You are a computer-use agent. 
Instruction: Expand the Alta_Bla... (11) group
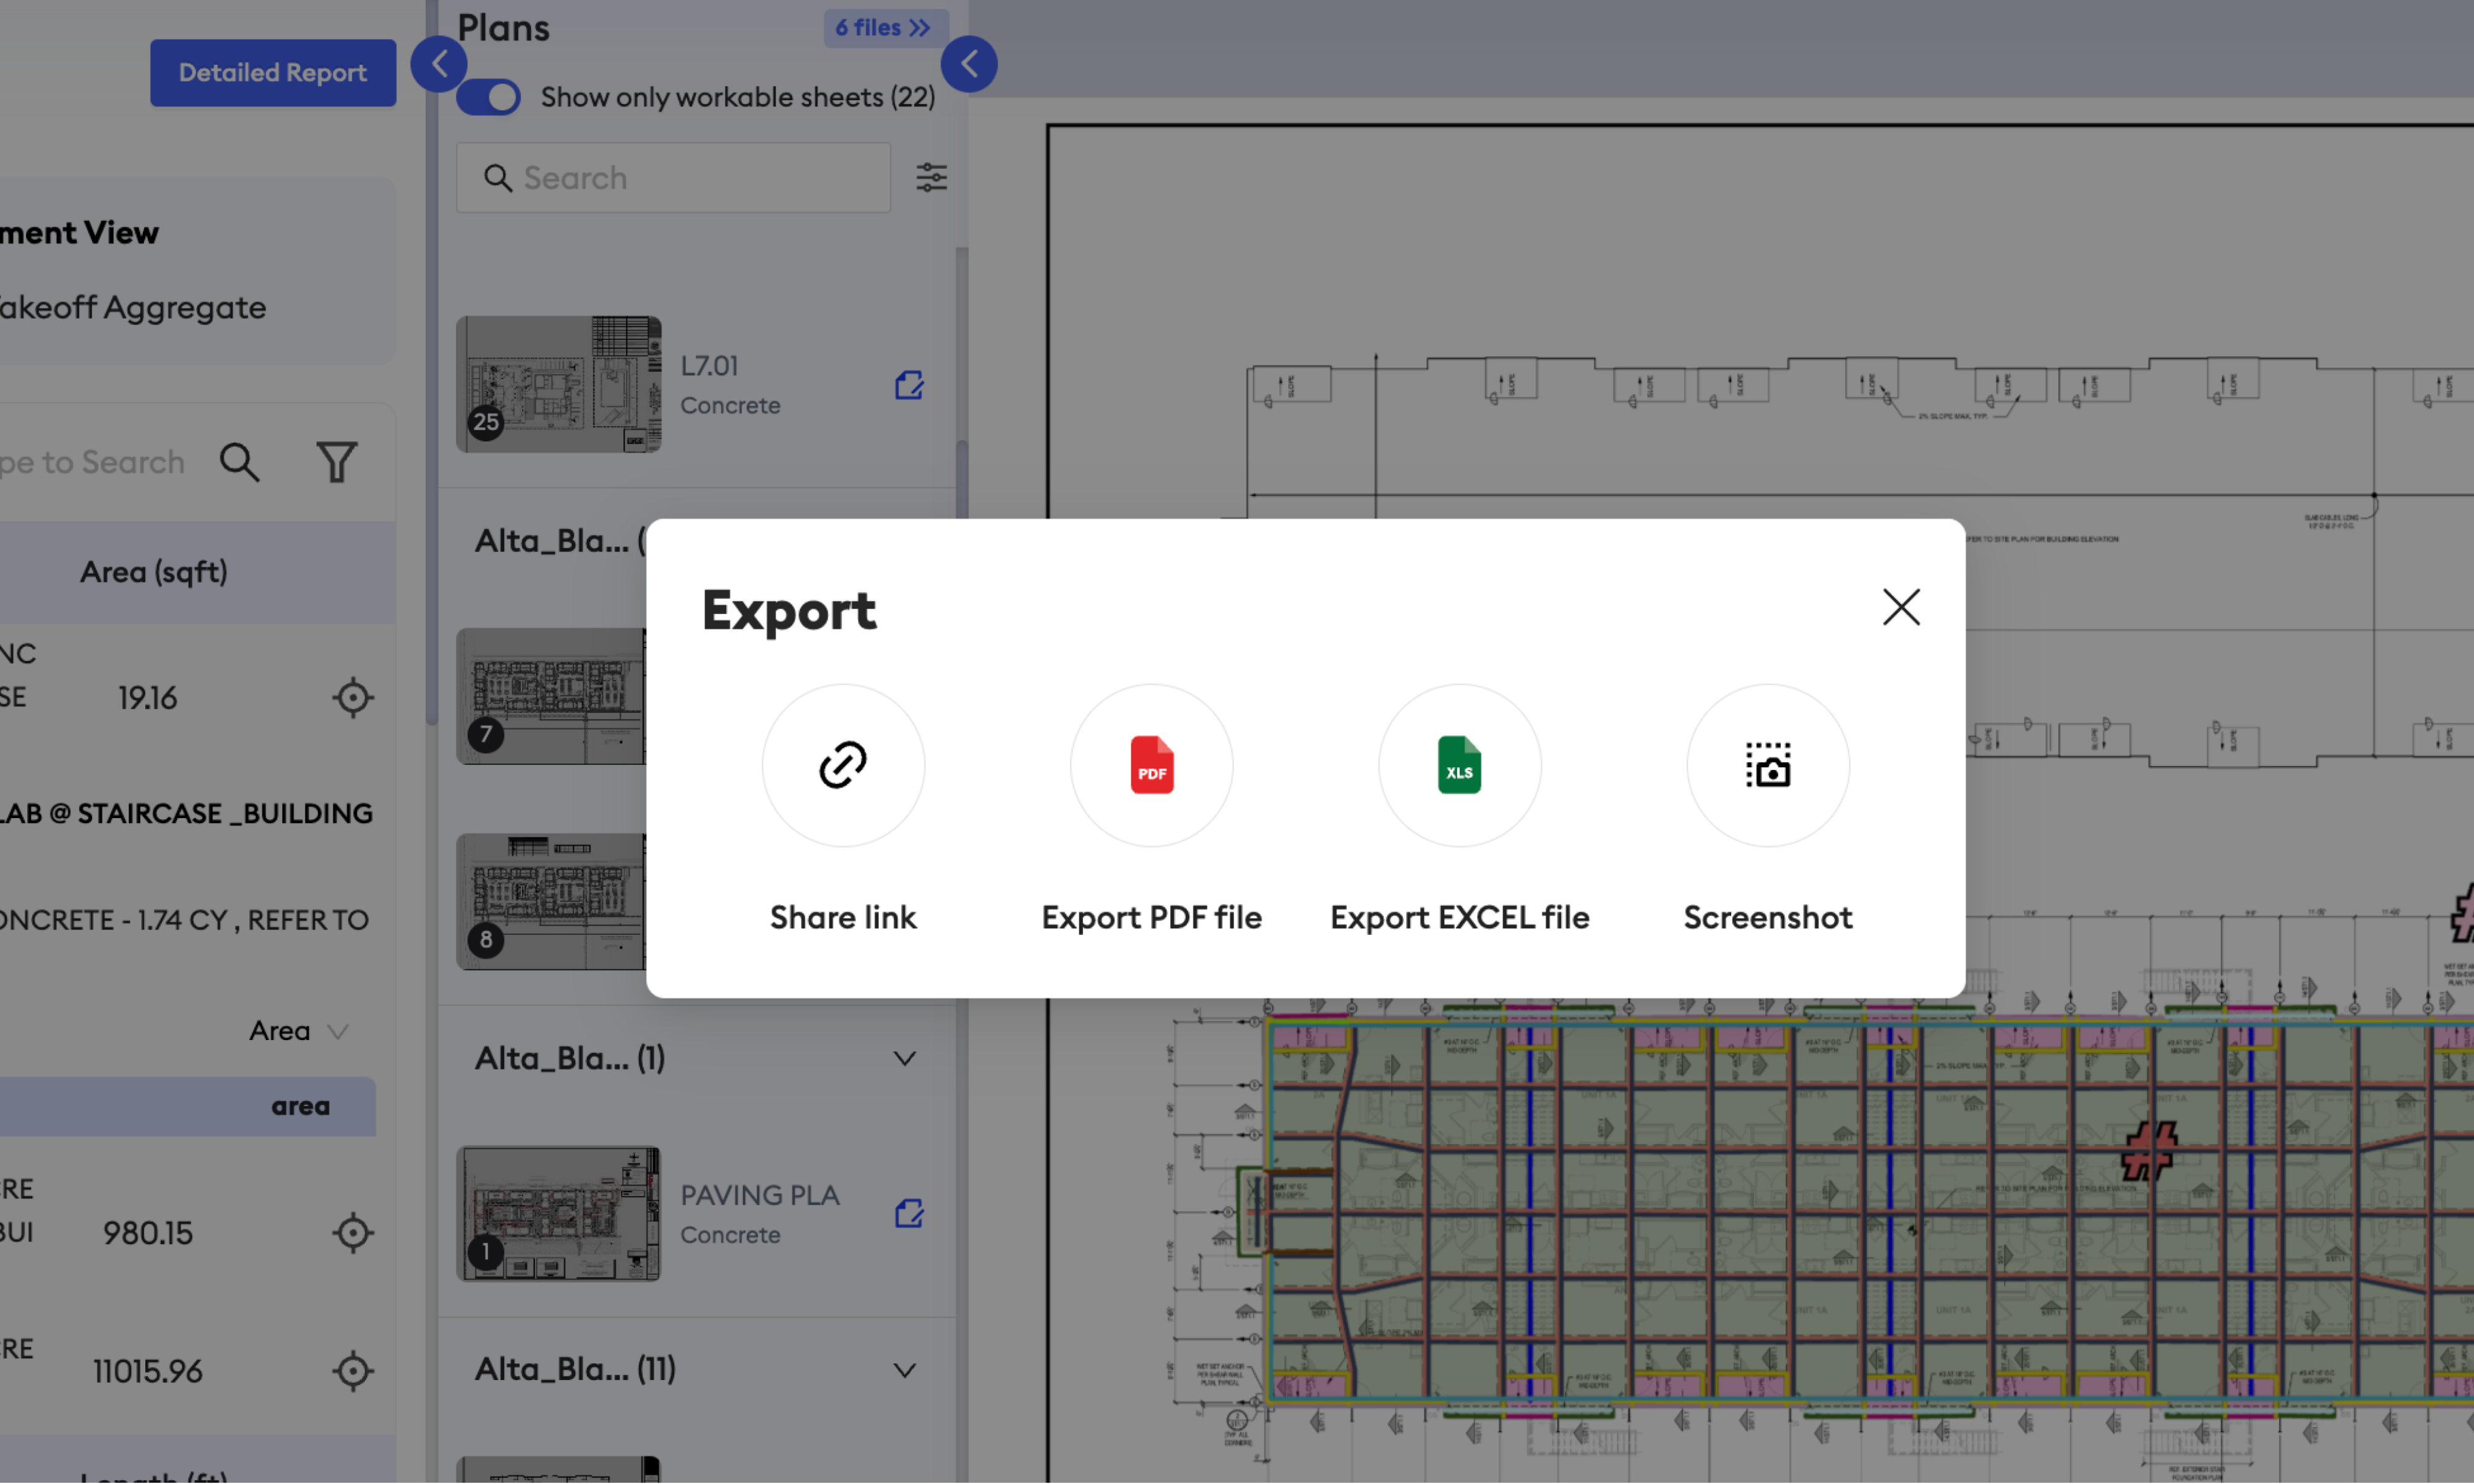tap(903, 1369)
